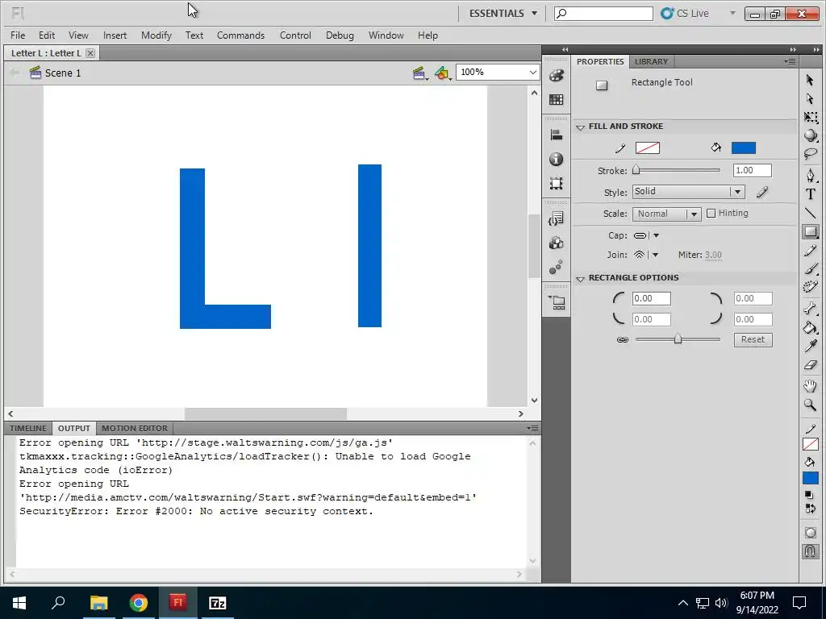Viewport: 826px width, 619px height.
Task: Select the Zoom magnifier tool
Action: coord(810,405)
